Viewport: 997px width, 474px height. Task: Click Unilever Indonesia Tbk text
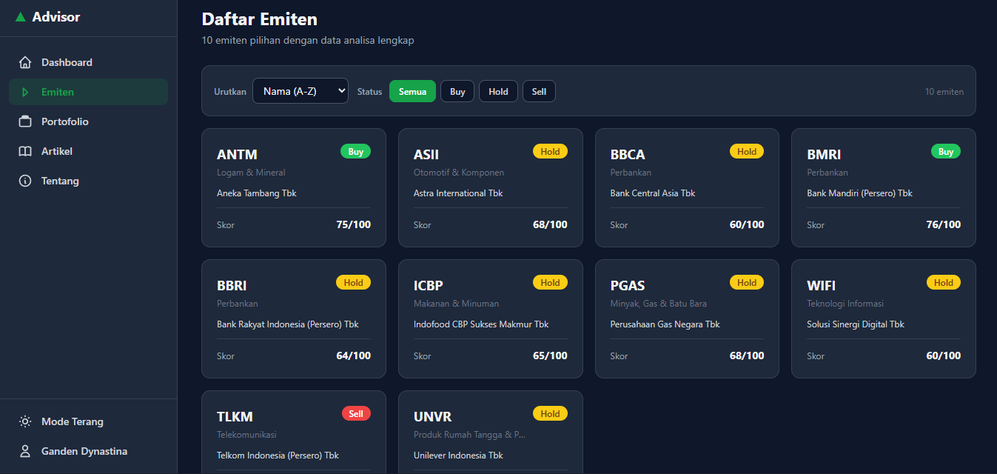coord(458,455)
